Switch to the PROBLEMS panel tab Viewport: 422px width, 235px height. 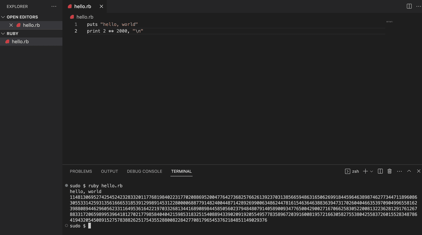[81, 171]
